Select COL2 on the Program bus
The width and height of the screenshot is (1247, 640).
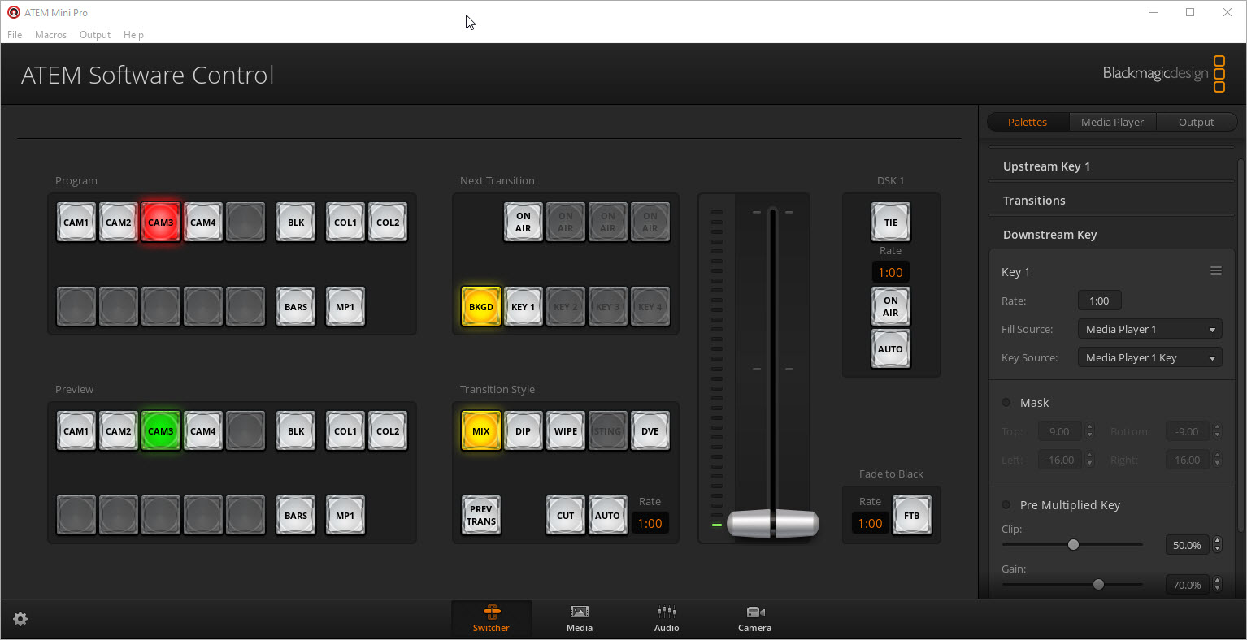[388, 223]
